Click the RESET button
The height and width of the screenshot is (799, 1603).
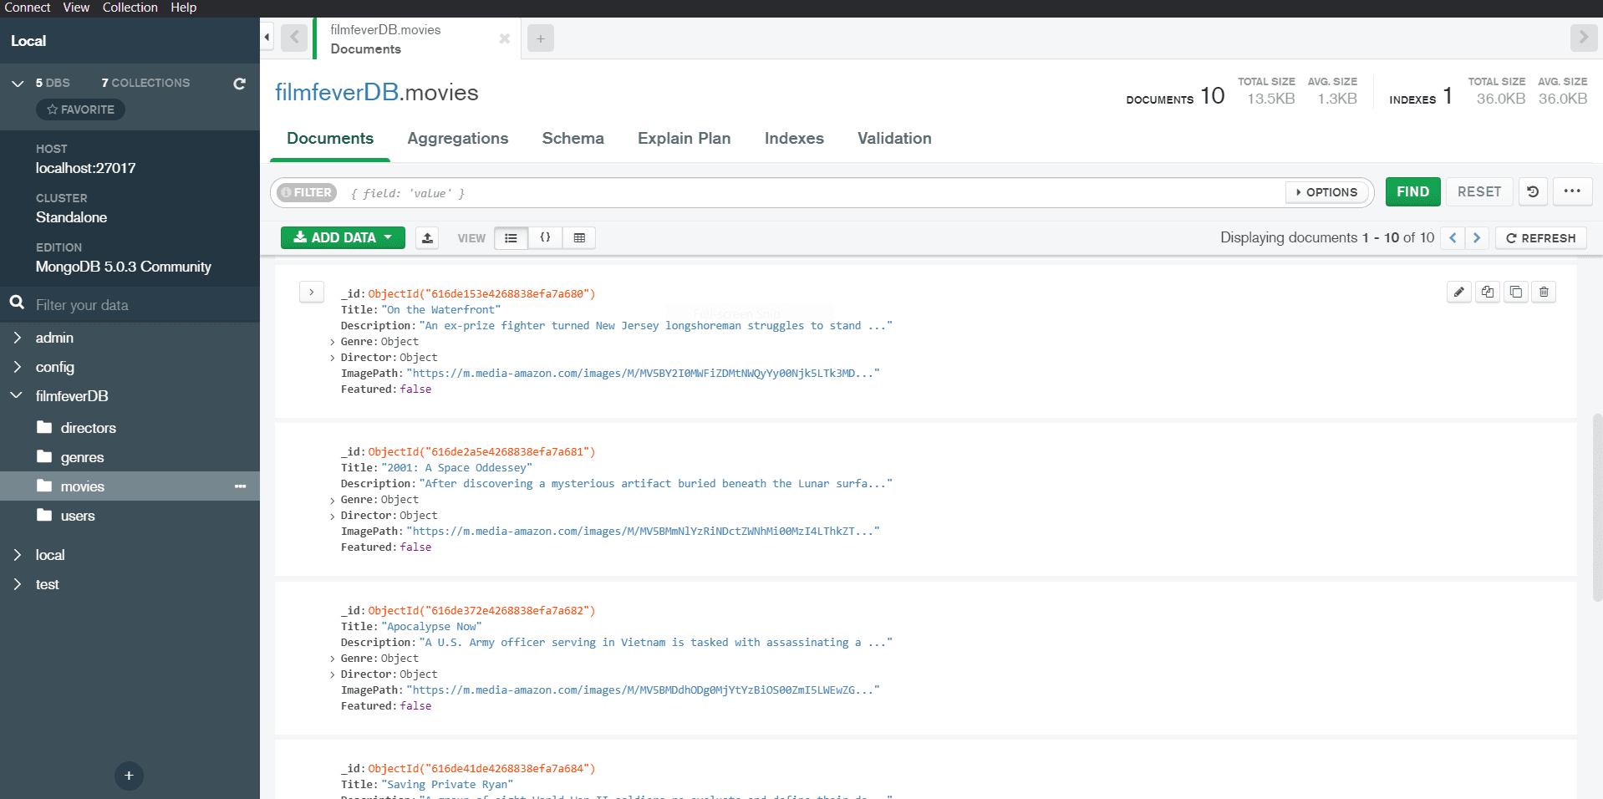coord(1478,191)
